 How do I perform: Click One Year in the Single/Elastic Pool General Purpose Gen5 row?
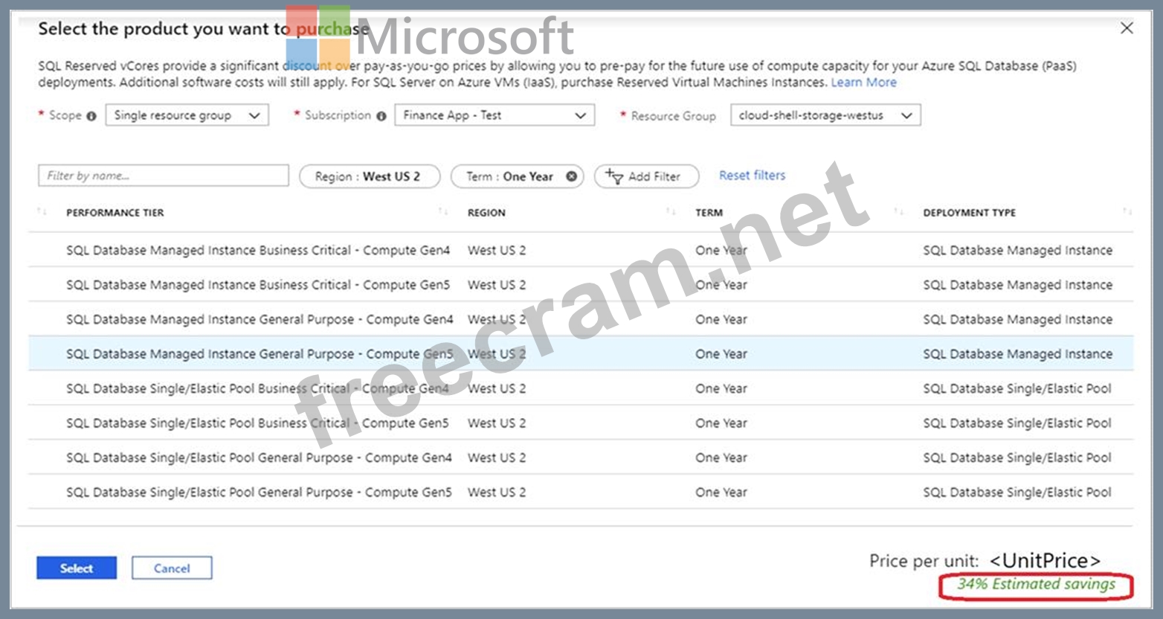(721, 493)
